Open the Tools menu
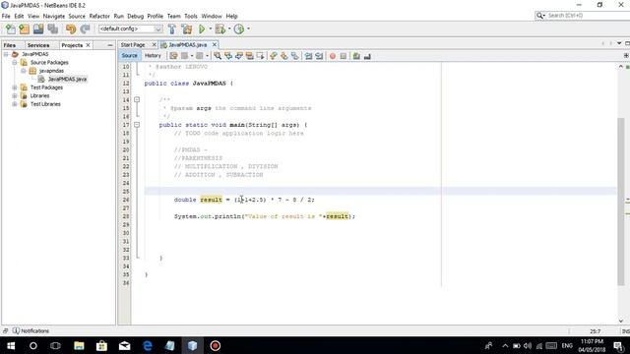The height and width of the screenshot is (354, 630). pos(191,16)
